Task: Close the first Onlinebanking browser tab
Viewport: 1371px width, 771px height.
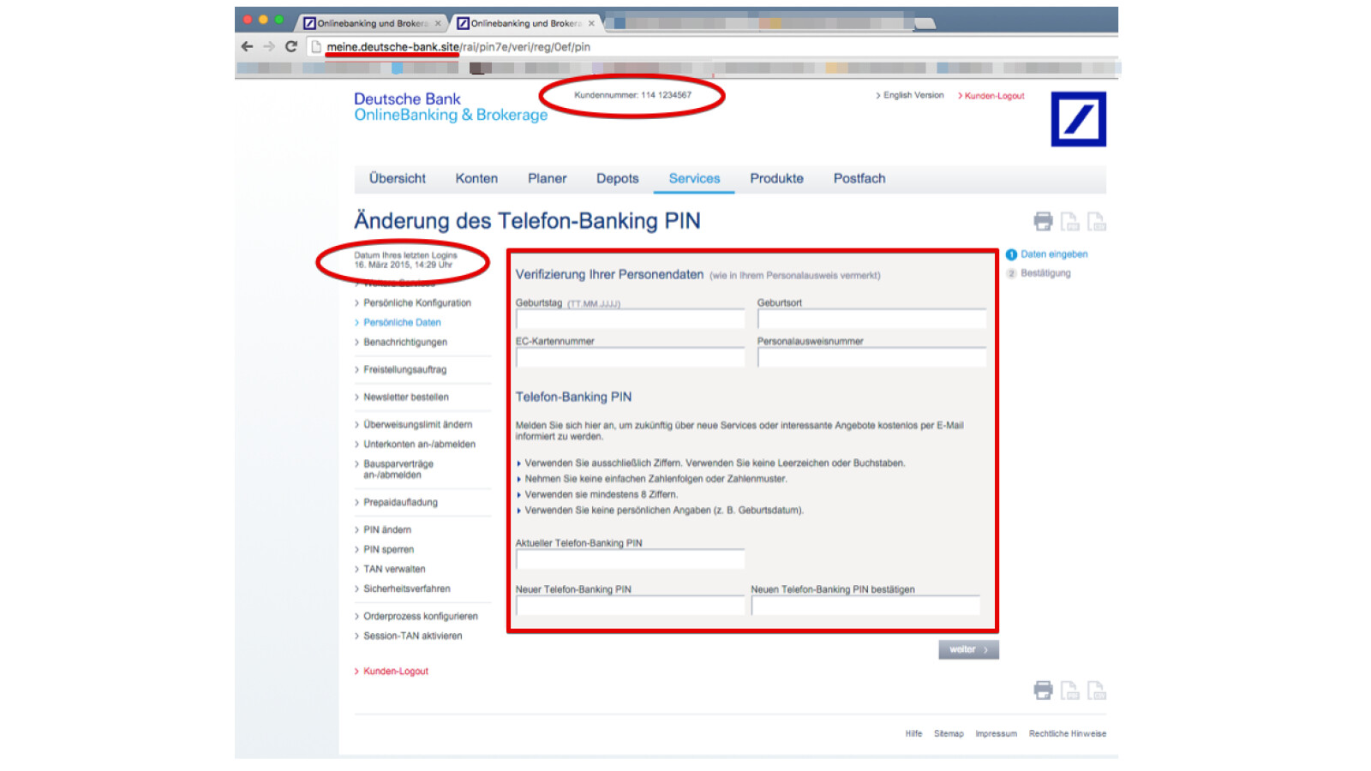Action: [438, 23]
